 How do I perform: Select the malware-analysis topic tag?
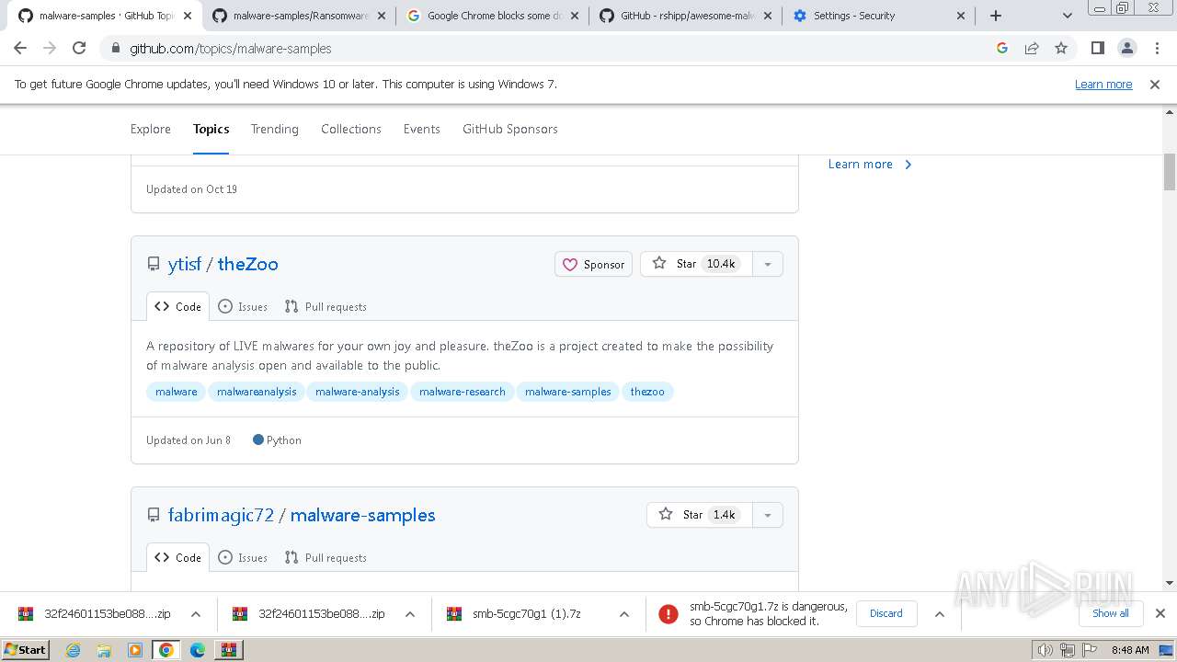[x=358, y=392]
